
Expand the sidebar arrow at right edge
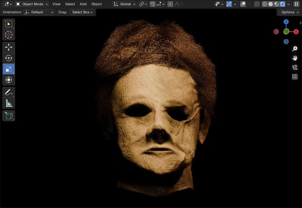[300, 23]
